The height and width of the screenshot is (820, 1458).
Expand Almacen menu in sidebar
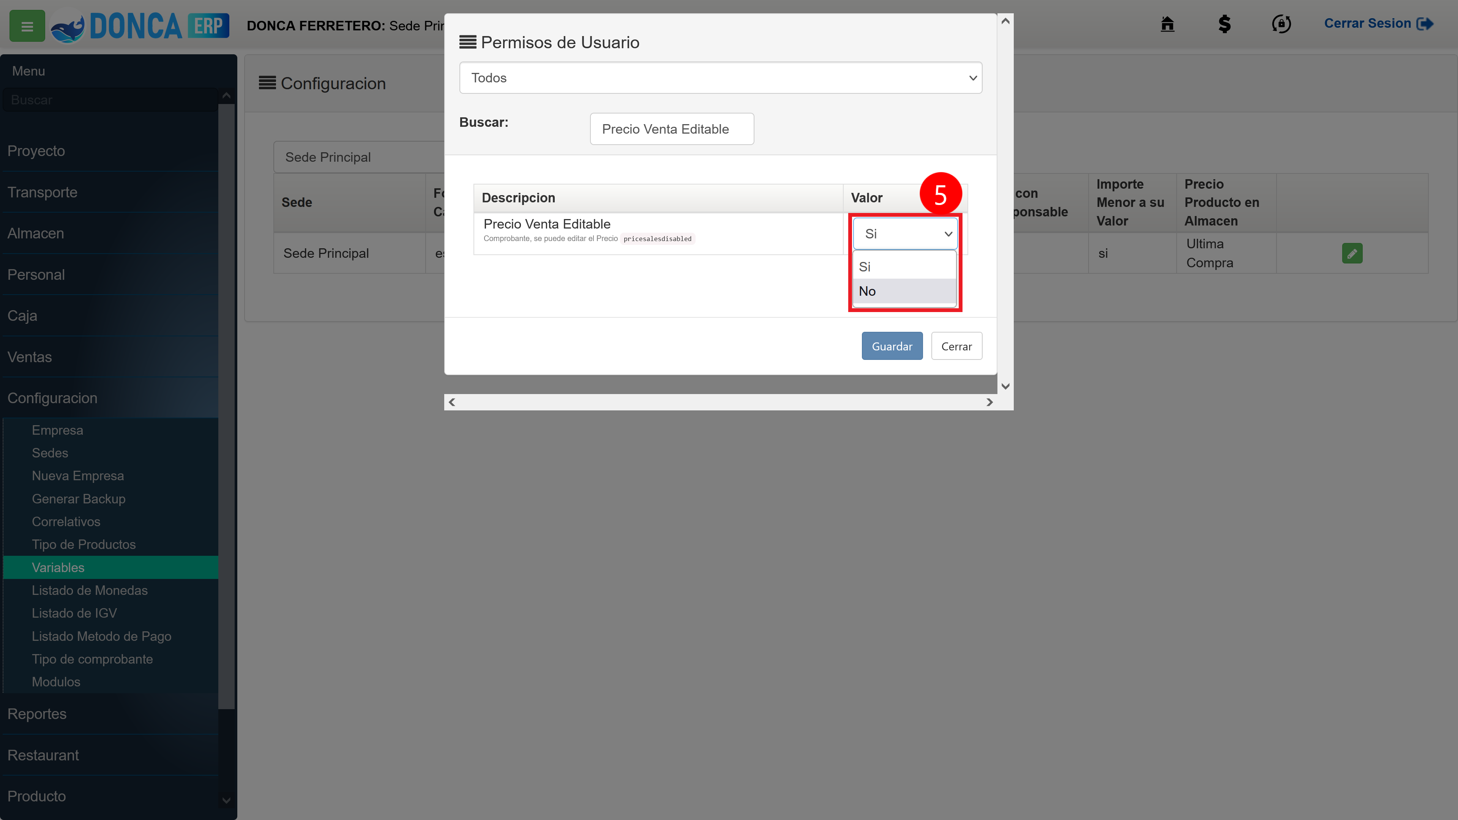(110, 234)
